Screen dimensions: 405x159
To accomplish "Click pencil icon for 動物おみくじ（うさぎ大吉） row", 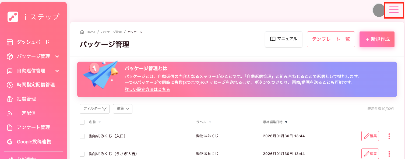I will pos(366,154).
